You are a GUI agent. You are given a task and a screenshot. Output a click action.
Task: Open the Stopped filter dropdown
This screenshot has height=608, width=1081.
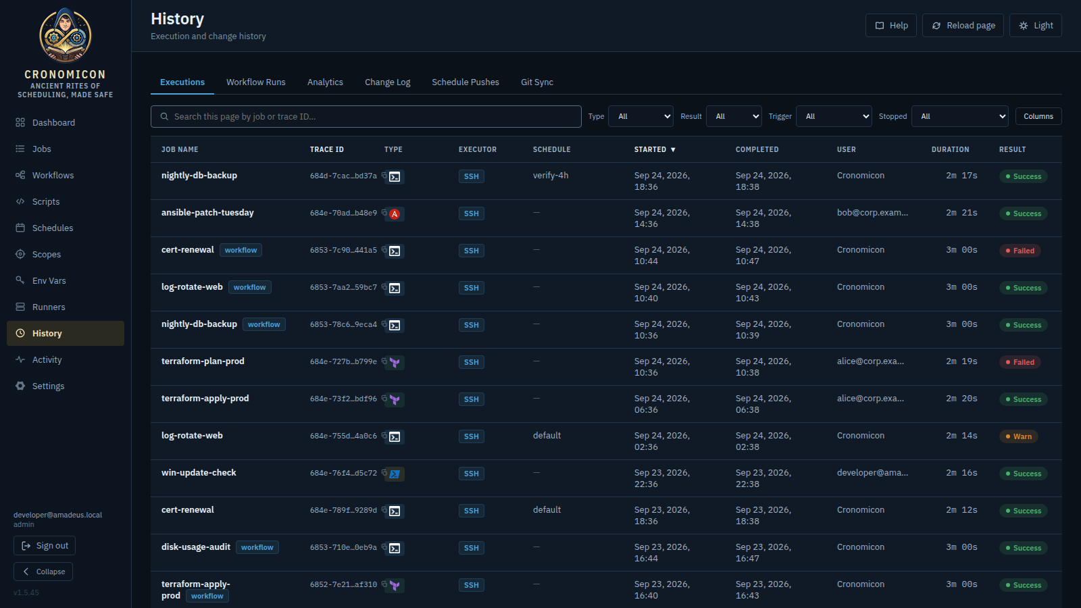[960, 116]
